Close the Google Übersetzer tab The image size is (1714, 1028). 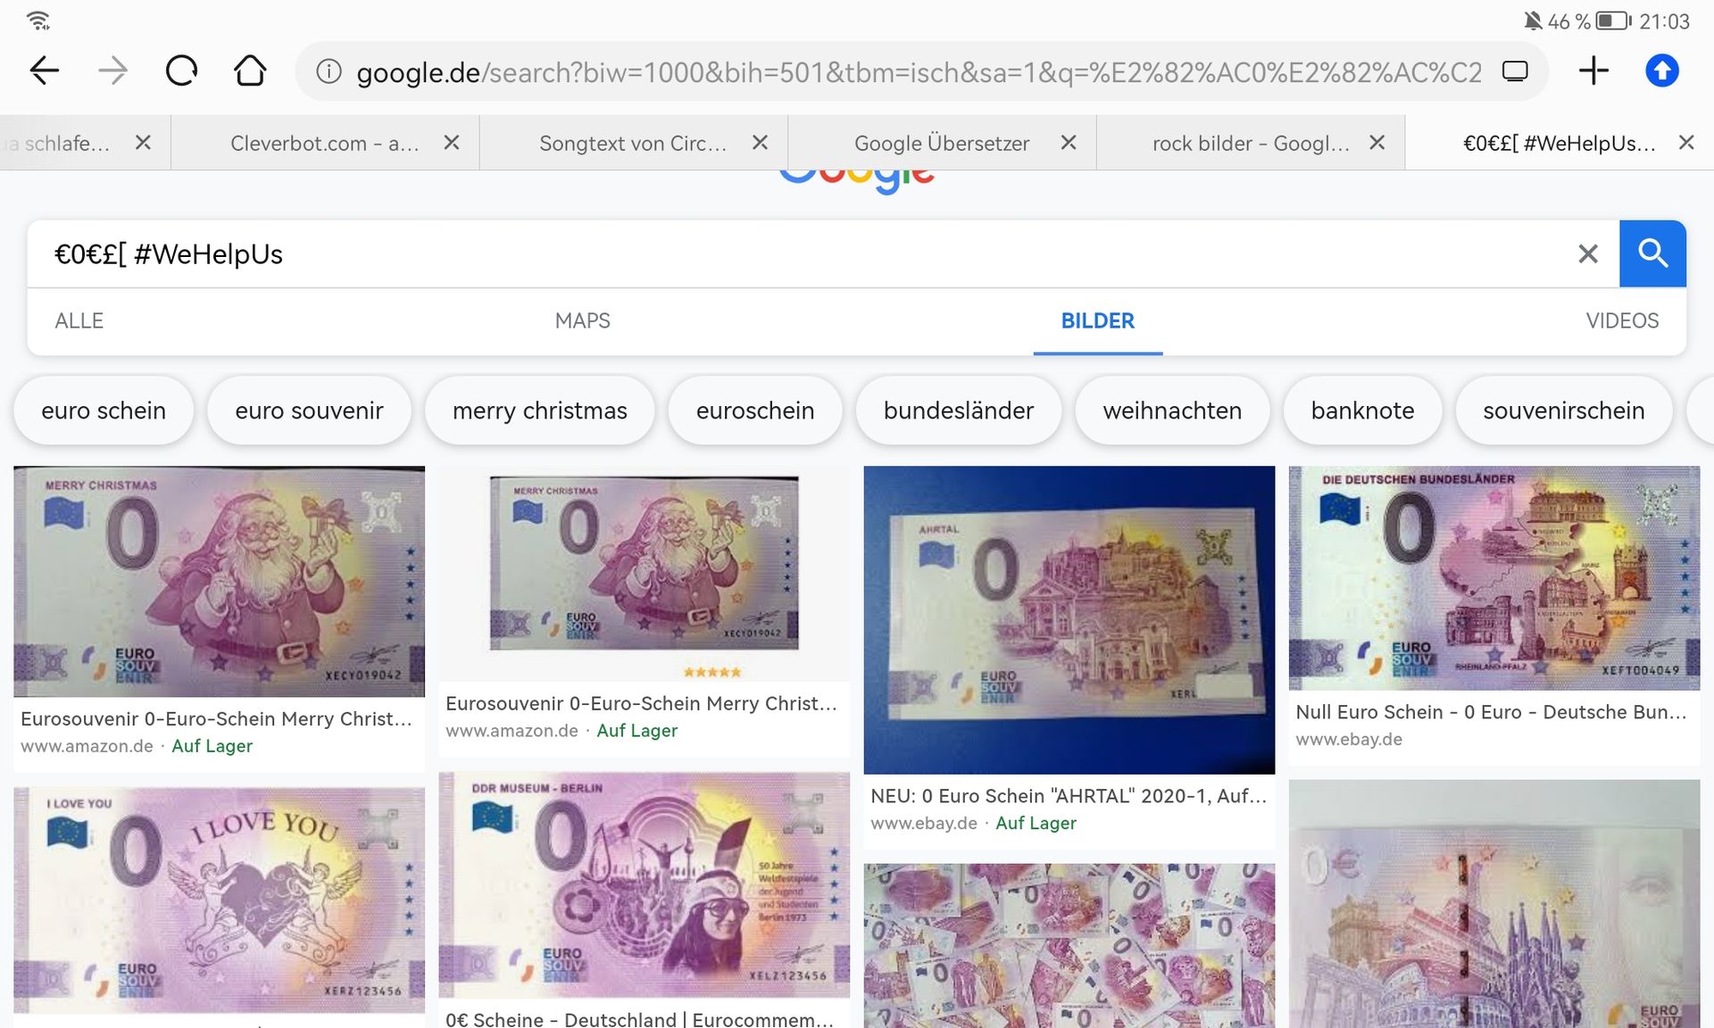tap(1069, 143)
